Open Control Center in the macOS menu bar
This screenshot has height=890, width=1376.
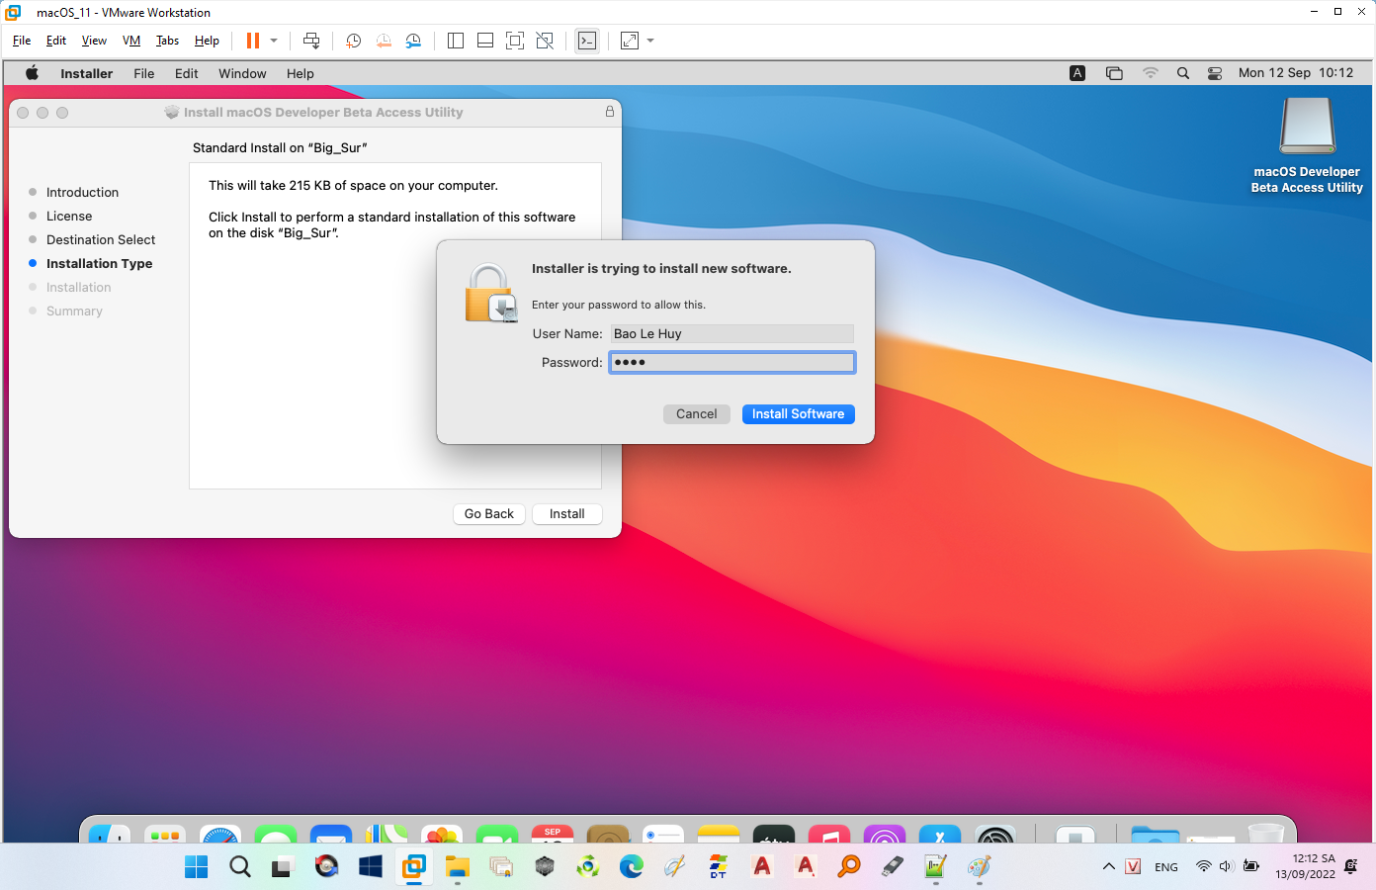coord(1215,73)
